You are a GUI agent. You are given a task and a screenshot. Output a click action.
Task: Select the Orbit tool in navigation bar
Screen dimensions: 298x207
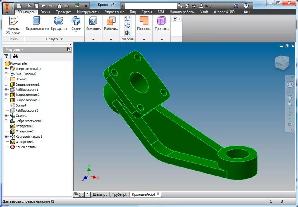tap(290, 114)
